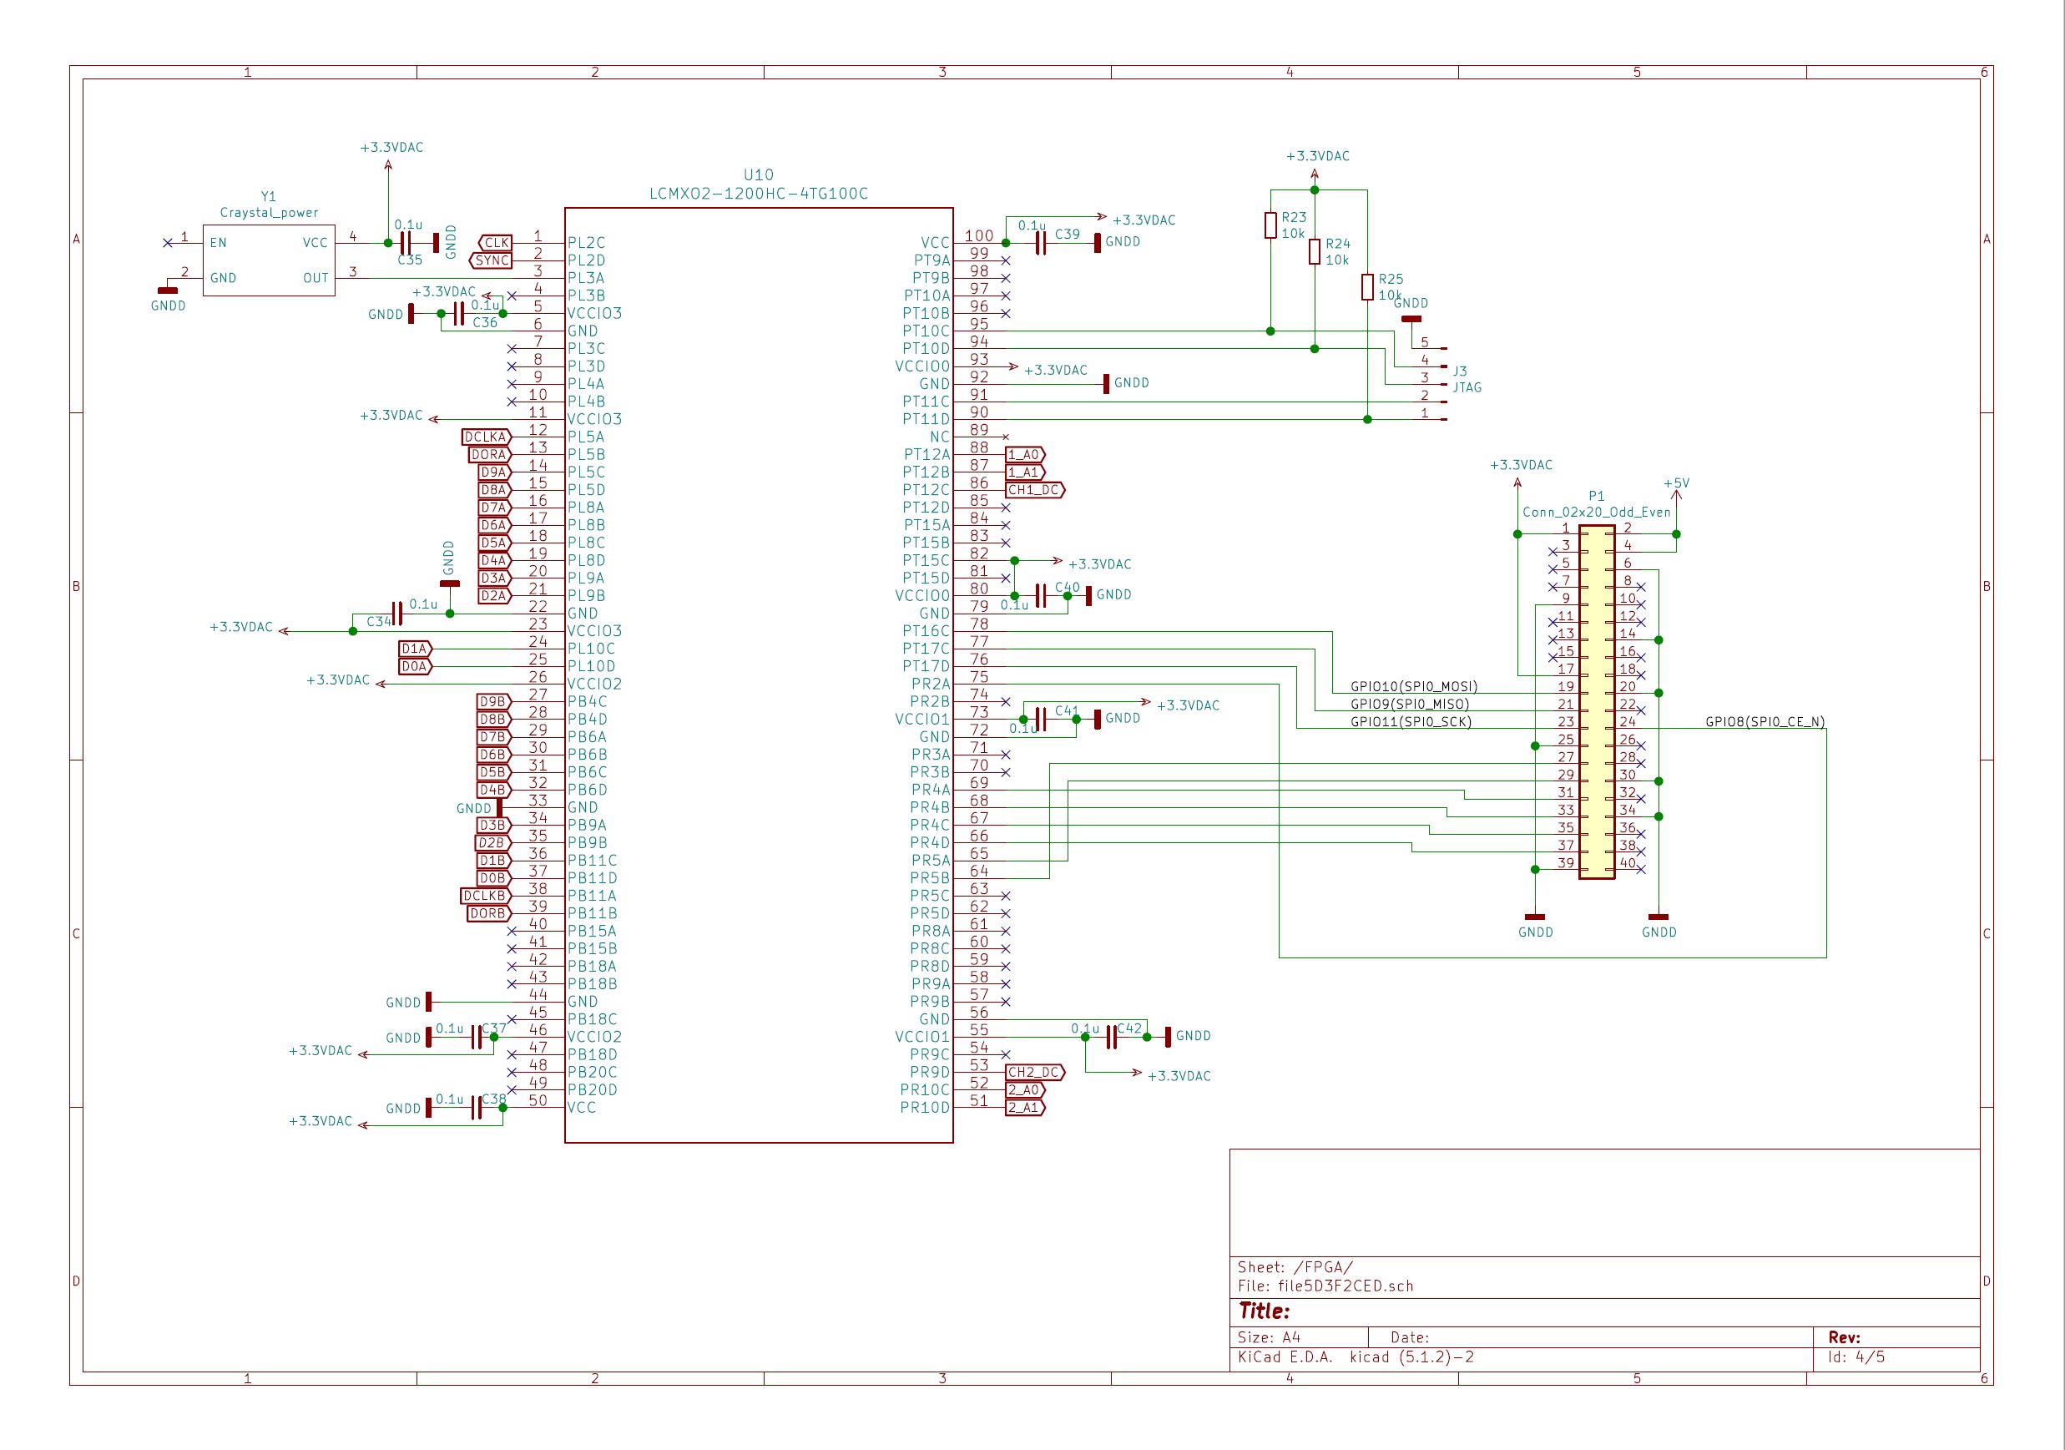
Task: Click the Date: field in title block
Action: pos(1409,1337)
